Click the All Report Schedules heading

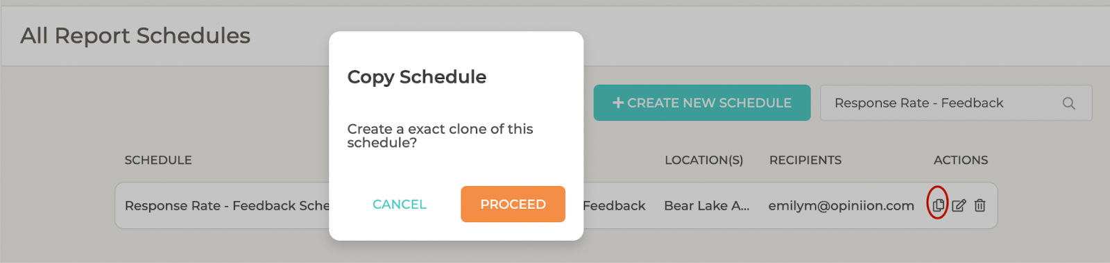tap(135, 35)
